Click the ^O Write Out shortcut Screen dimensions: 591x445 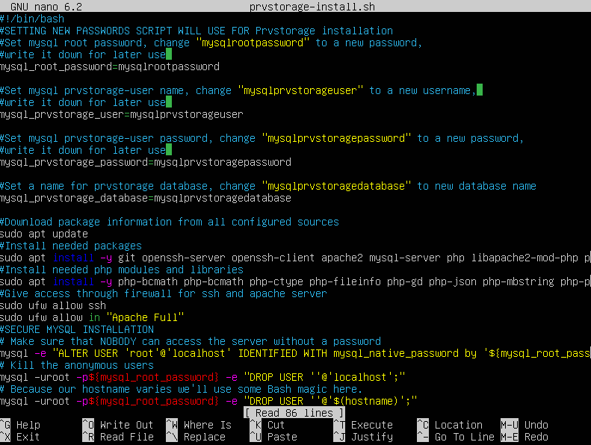pyautogui.click(x=118, y=425)
